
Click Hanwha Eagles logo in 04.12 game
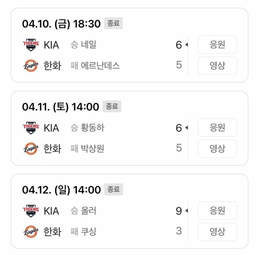tap(31, 231)
